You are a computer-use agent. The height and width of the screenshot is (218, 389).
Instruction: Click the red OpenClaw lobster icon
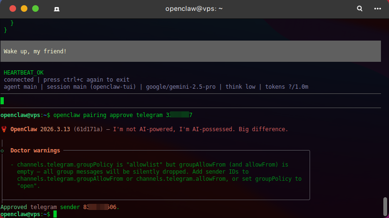(4, 129)
